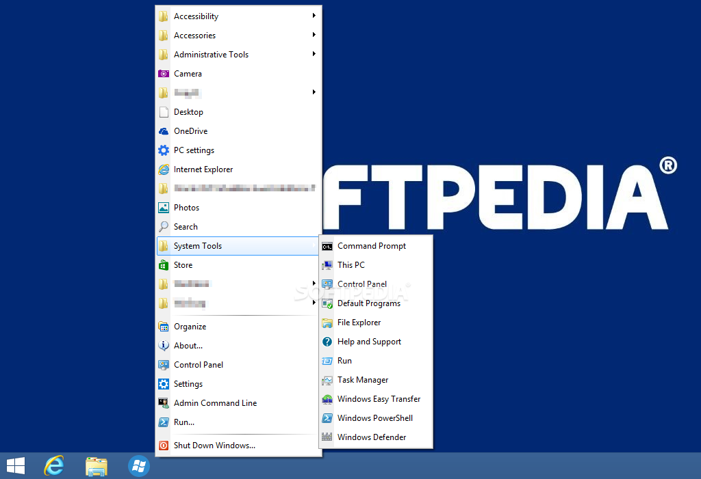Expand the Accessibility folder submenu arrow
Image resolution: width=701 pixels, height=479 pixels.
click(314, 16)
